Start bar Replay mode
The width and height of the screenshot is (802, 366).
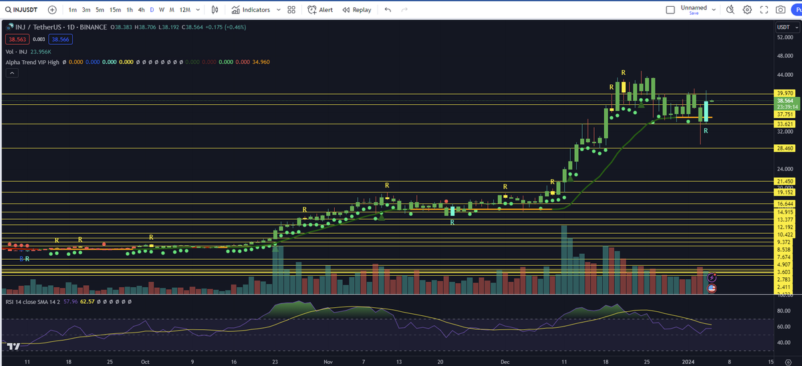click(x=356, y=10)
